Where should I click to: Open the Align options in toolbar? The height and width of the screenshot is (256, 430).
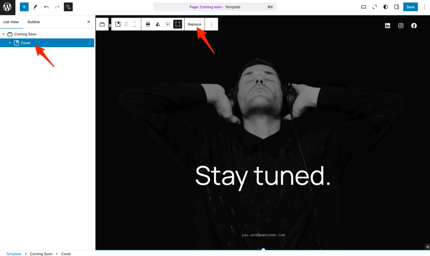click(x=148, y=25)
